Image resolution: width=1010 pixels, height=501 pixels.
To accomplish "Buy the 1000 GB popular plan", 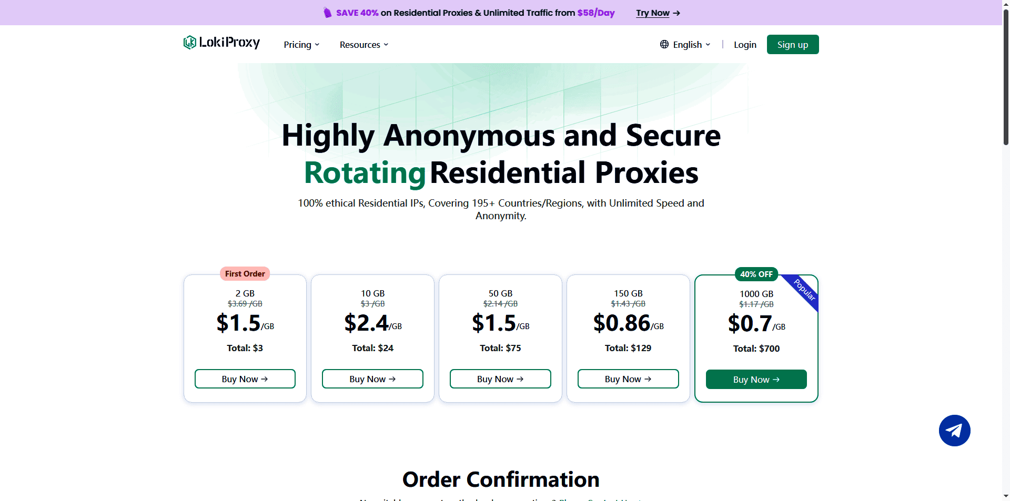I will 756,380.
